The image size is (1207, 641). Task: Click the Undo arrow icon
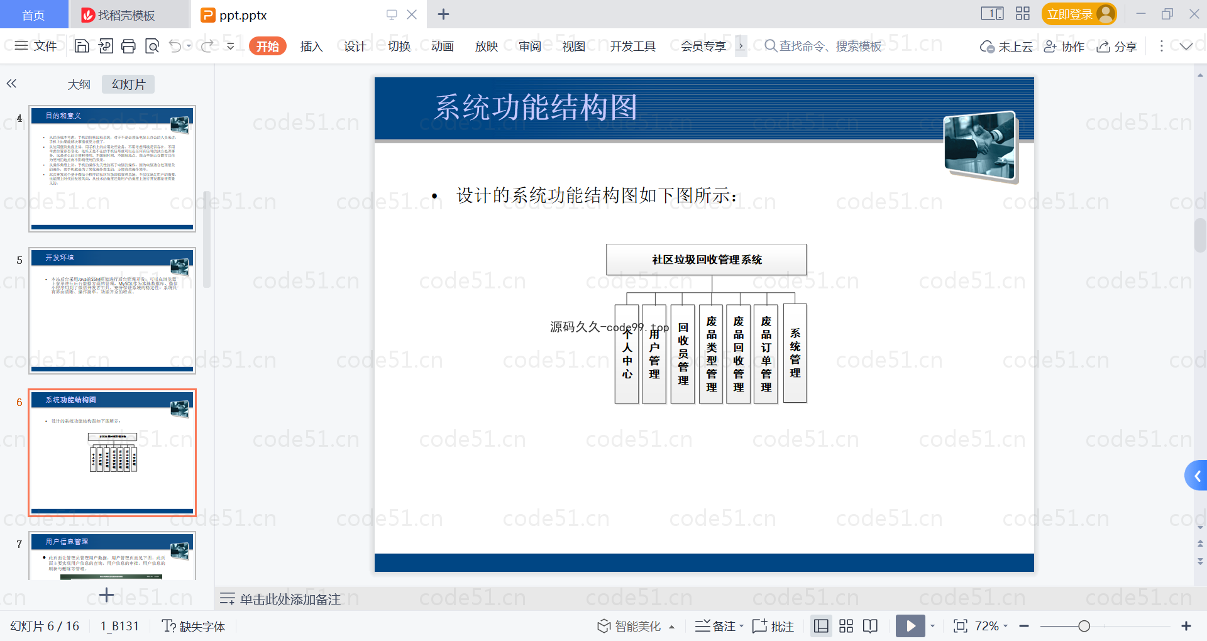[175, 46]
